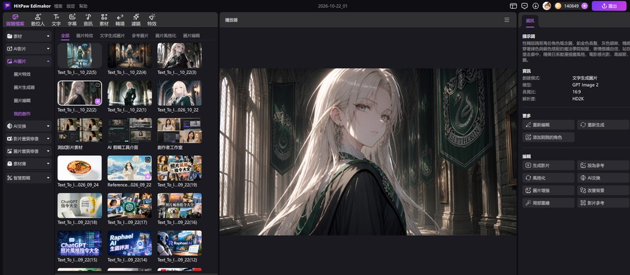Viewport: 630px width, 275px height.
Task: Click the 影片參考 button
Action: point(603,203)
